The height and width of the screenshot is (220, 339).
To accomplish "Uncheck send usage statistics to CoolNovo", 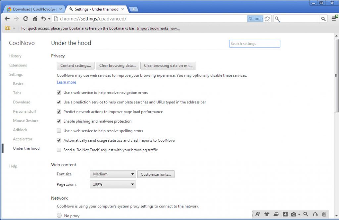I will pos(59,140).
